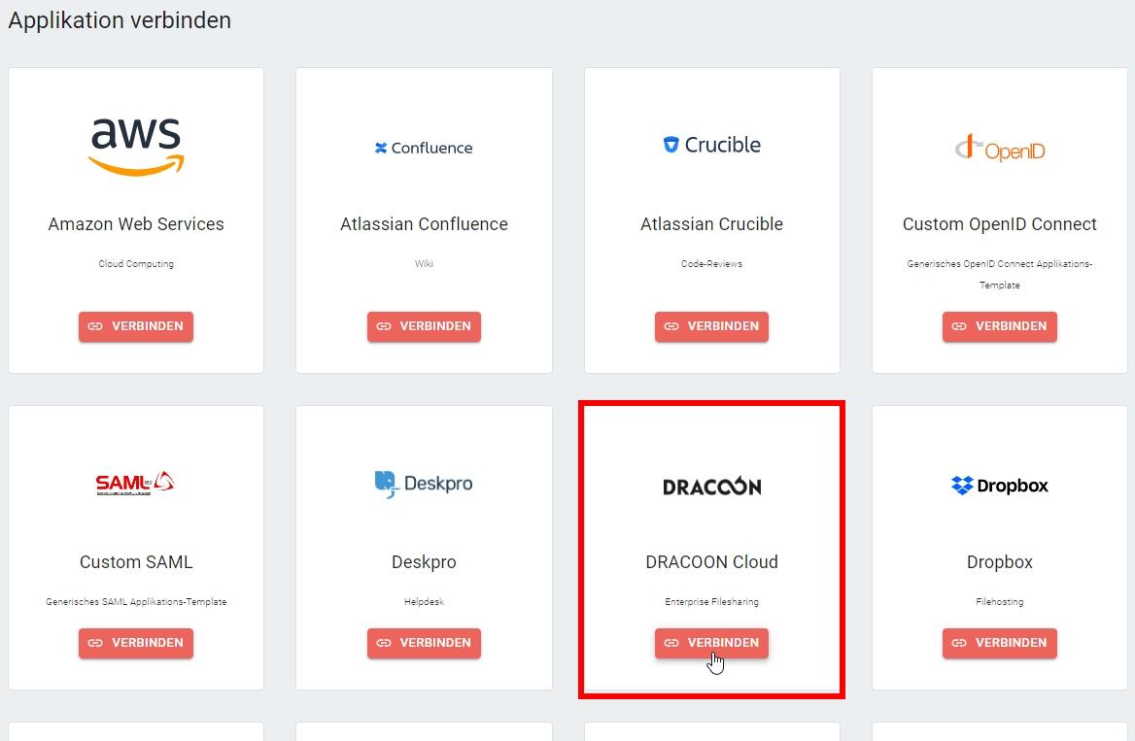1135x741 pixels.
Task: Click the 'Cloud Computing' description text
Action: click(136, 264)
